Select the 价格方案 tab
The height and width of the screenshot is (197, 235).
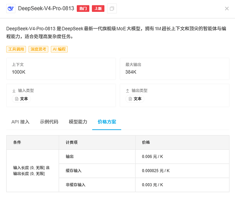coord(107,122)
